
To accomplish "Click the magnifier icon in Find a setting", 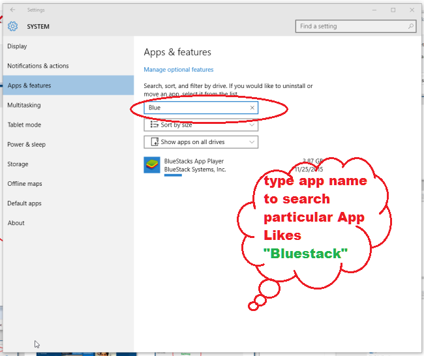I will (x=410, y=26).
